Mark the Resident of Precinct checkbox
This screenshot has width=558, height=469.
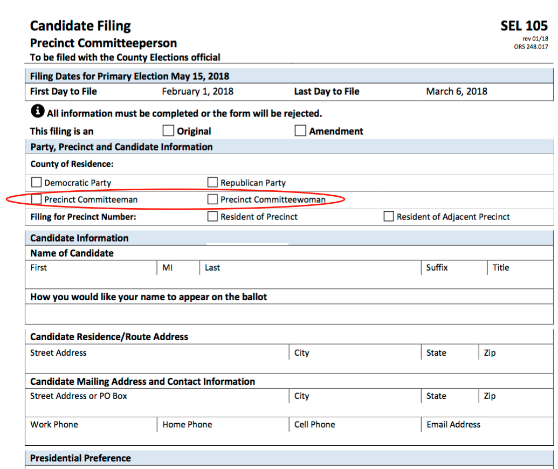point(213,217)
